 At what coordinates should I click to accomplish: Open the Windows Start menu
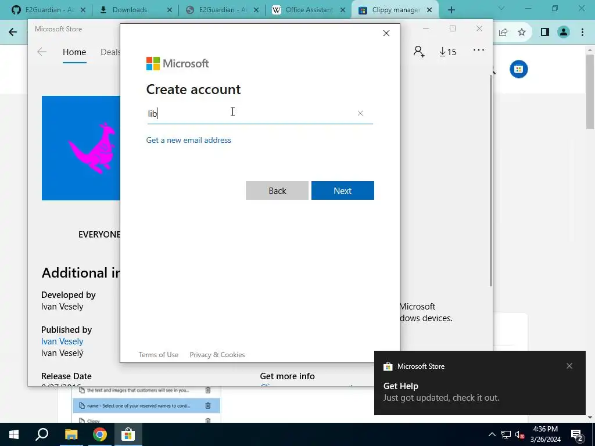click(x=14, y=434)
